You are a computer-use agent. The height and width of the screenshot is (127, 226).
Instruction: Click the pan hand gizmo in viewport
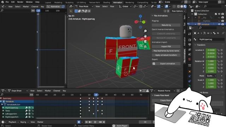click(x=145, y=36)
